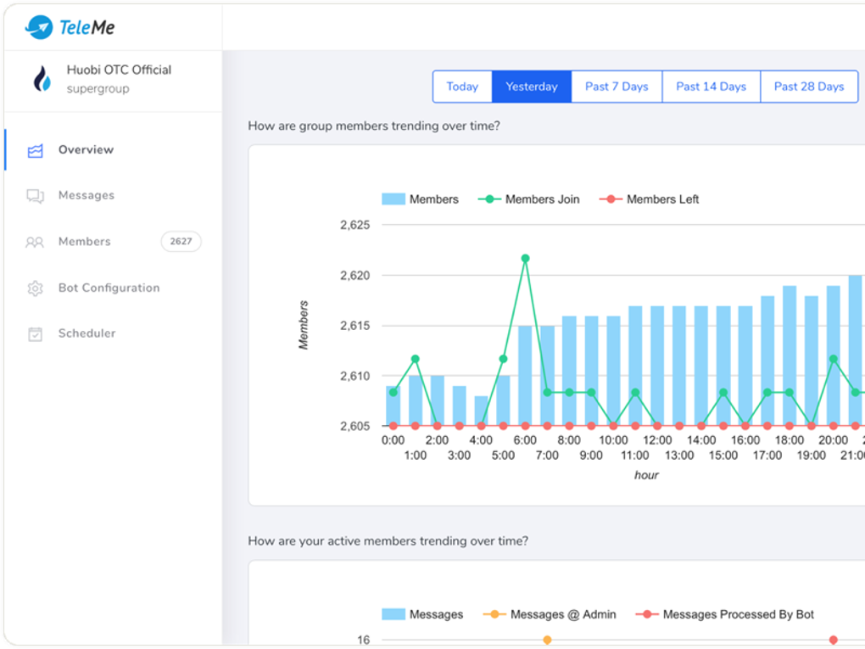
Task: Click the Members bar for 18:00
Action: 790,356
